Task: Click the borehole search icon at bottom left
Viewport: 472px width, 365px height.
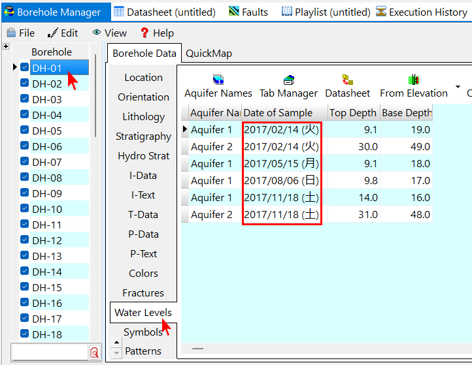Action: click(94, 353)
